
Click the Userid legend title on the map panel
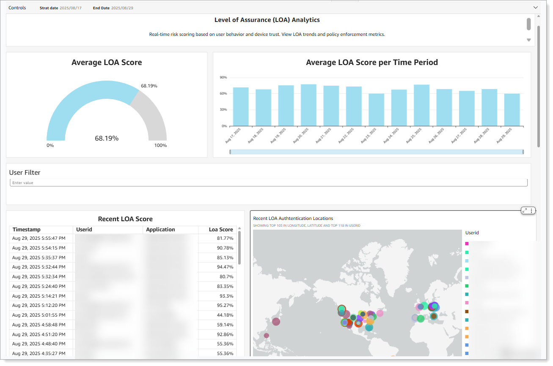coord(472,233)
